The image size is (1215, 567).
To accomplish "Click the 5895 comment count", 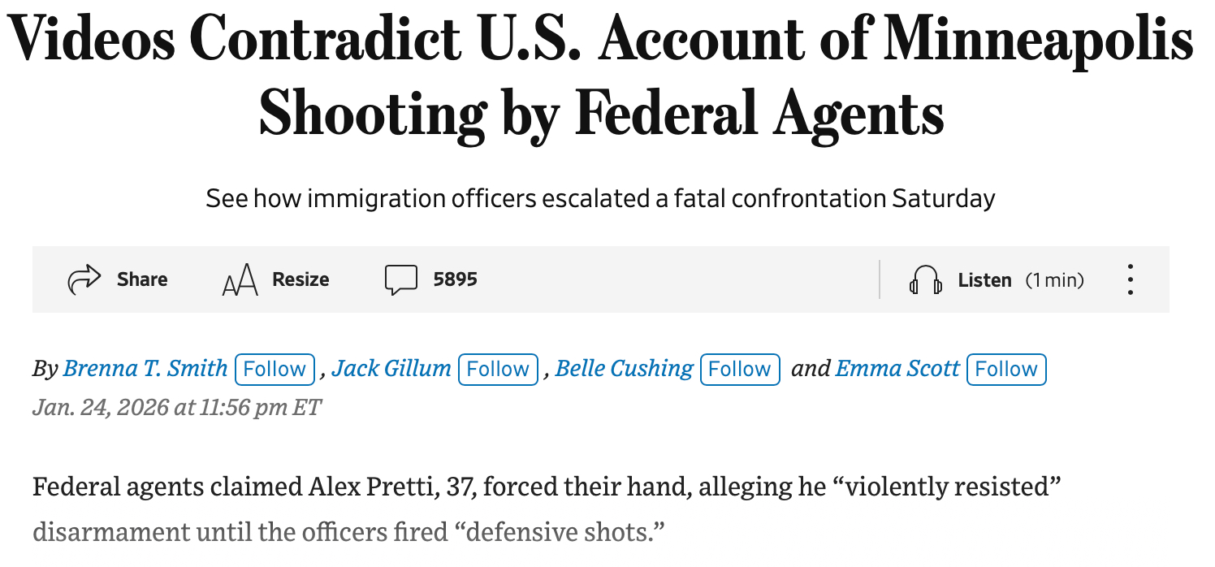I will coord(455,279).
